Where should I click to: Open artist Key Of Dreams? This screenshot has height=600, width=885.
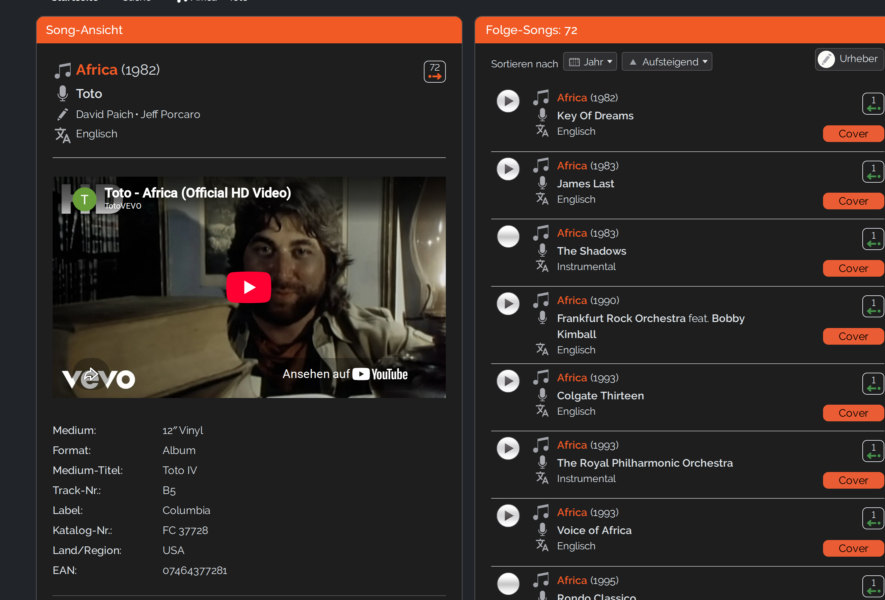595,116
